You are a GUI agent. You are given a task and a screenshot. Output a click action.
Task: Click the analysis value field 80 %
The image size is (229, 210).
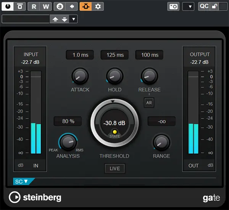(x=68, y=121)
